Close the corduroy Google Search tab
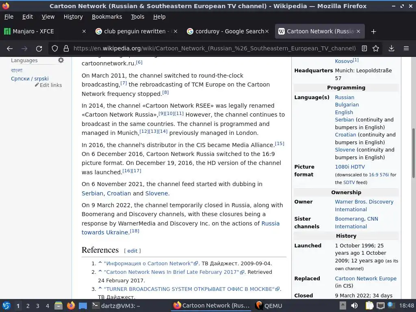Viewport: 416px width, 312px height. tap(267, 31)
